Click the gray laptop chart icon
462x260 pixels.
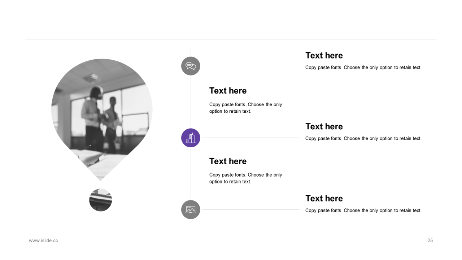pyautogui.click(x=191, y=209)
